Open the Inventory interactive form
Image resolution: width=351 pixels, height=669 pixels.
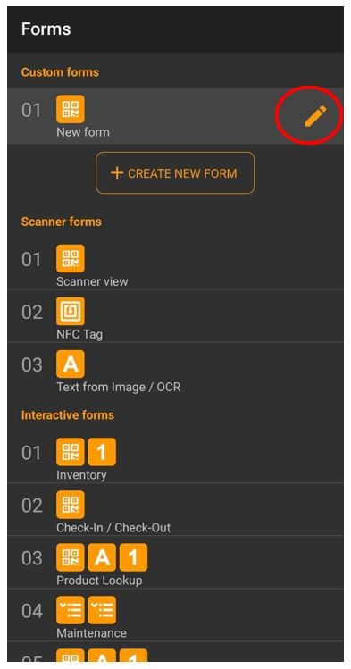[175, 456]
